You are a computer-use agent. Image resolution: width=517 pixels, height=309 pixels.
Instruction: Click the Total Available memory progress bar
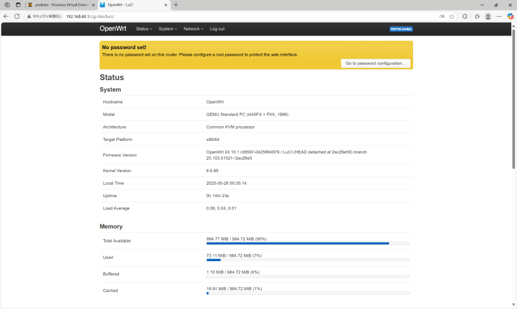coord(308,244)
